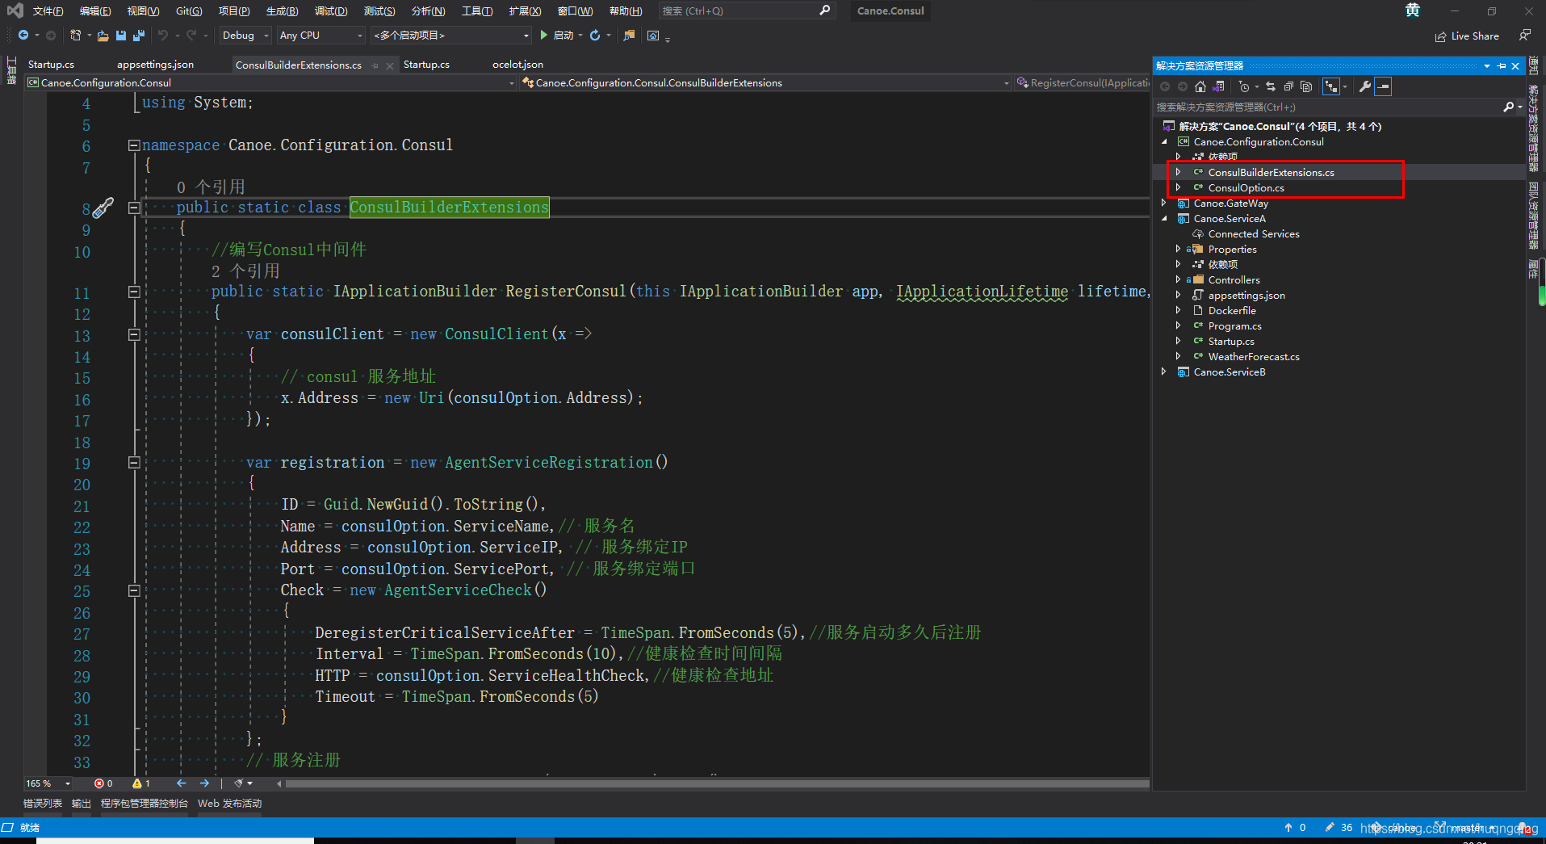
Task: Collapse the namespace block at line 6
Action: point(134,145)
